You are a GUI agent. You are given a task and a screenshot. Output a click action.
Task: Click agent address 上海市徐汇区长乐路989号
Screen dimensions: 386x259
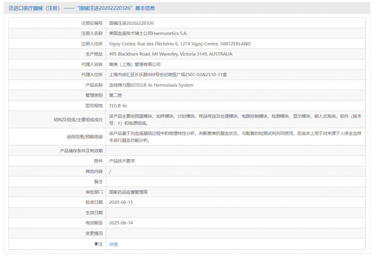click(x=168, y=75)
